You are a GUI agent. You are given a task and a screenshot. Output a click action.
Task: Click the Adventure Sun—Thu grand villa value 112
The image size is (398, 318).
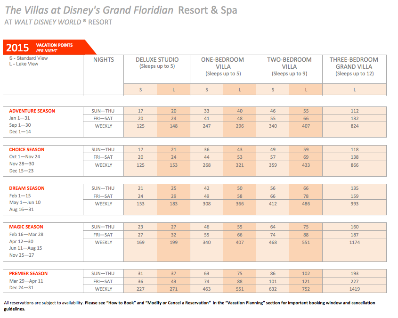[x=355, y=111]
